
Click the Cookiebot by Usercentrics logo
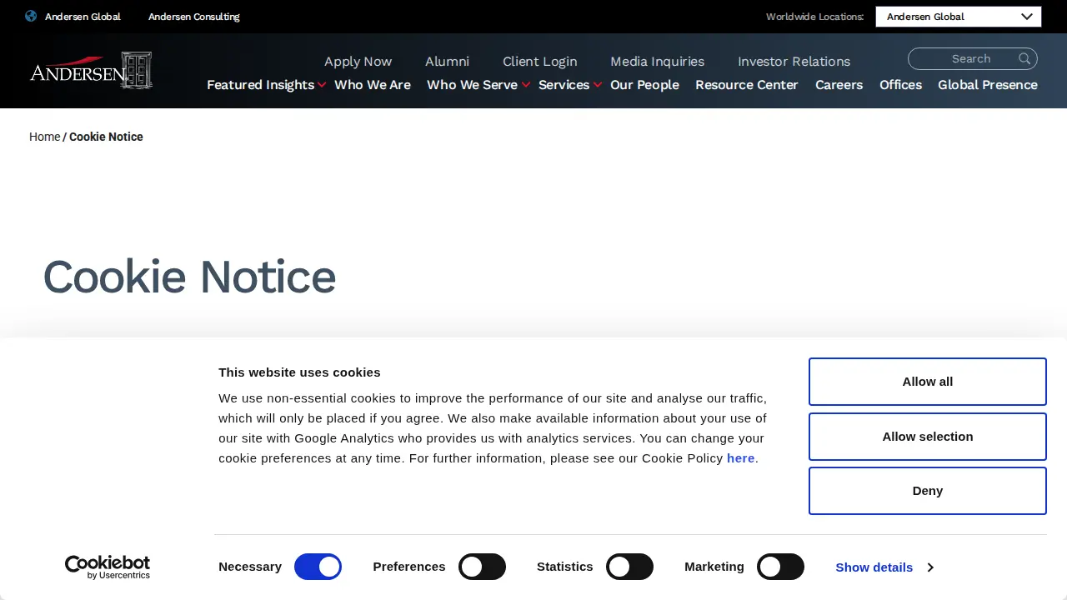pyautogui.click(x=108, y=567)
